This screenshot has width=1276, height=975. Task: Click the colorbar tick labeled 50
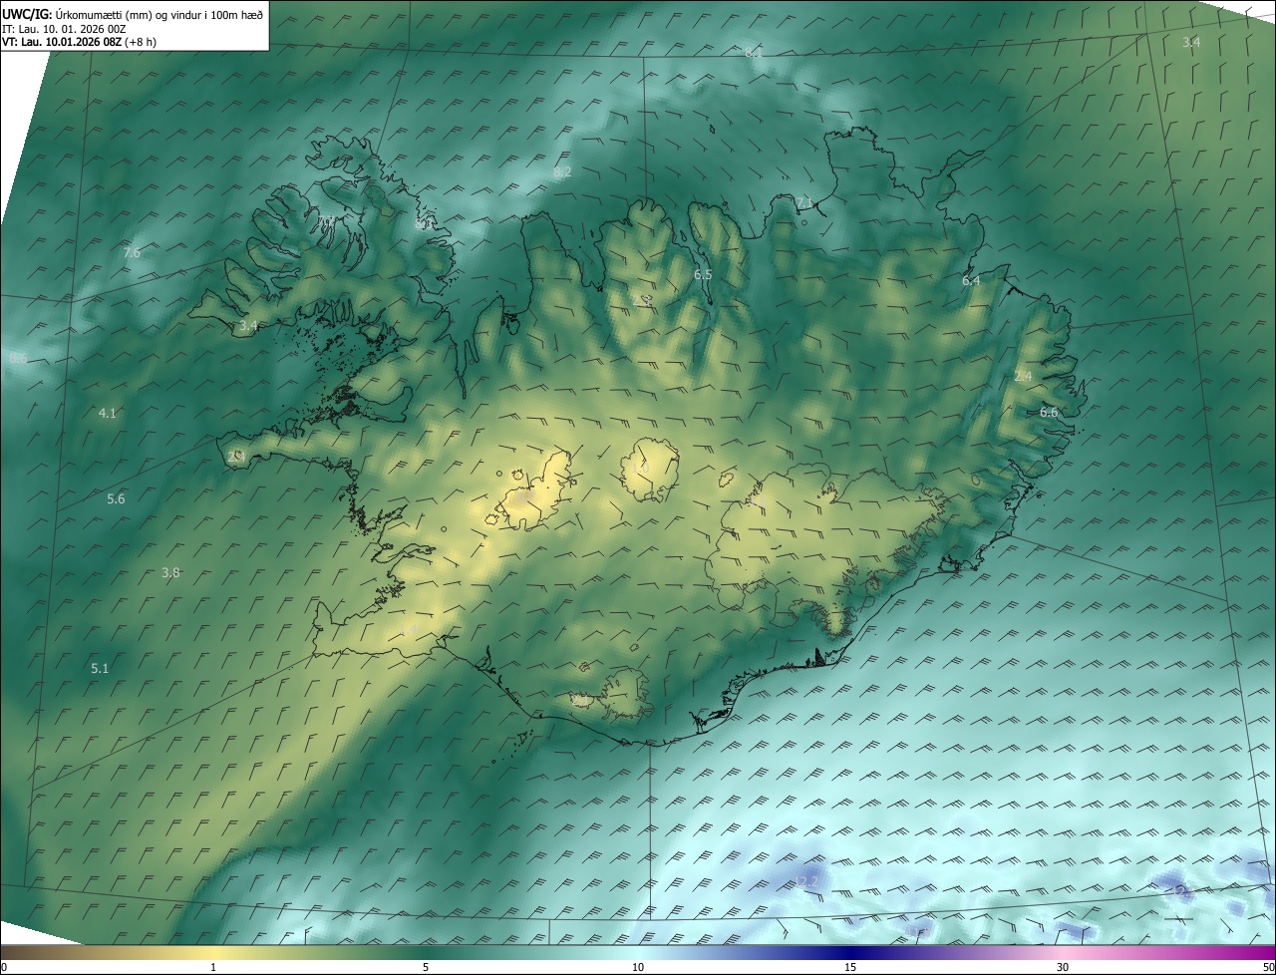pyautogui.click(x=1268, y=967)
